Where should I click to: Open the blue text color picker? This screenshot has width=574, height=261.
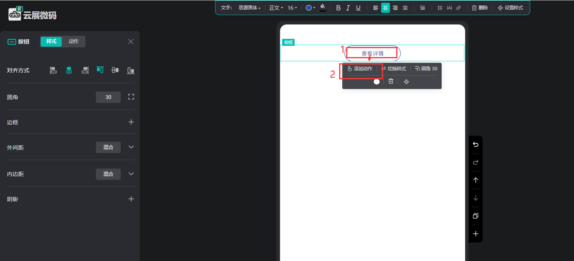click(x=310, y=8)
